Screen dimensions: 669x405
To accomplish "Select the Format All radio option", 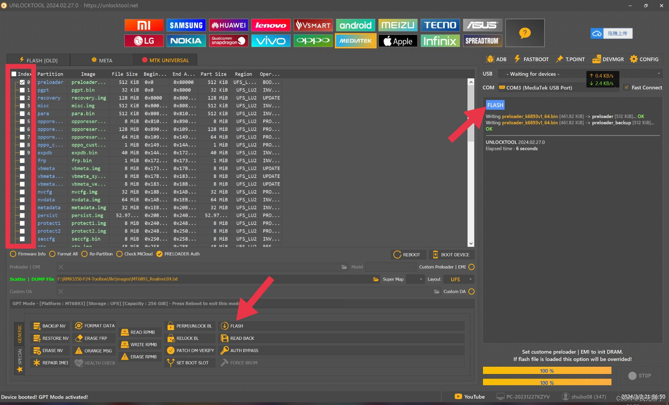I will pyautogui.click(x=53, y=254).
